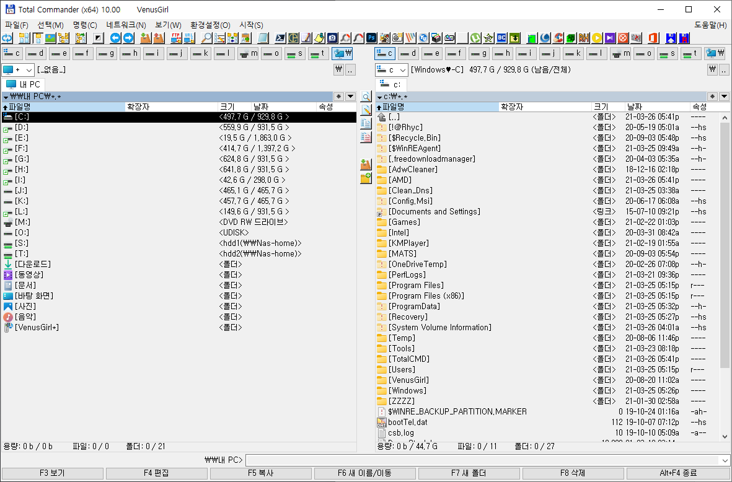Select drive g in right drive bar
Image resolution: width=732 pixels, height=482 pixels.
click(479, 54)
